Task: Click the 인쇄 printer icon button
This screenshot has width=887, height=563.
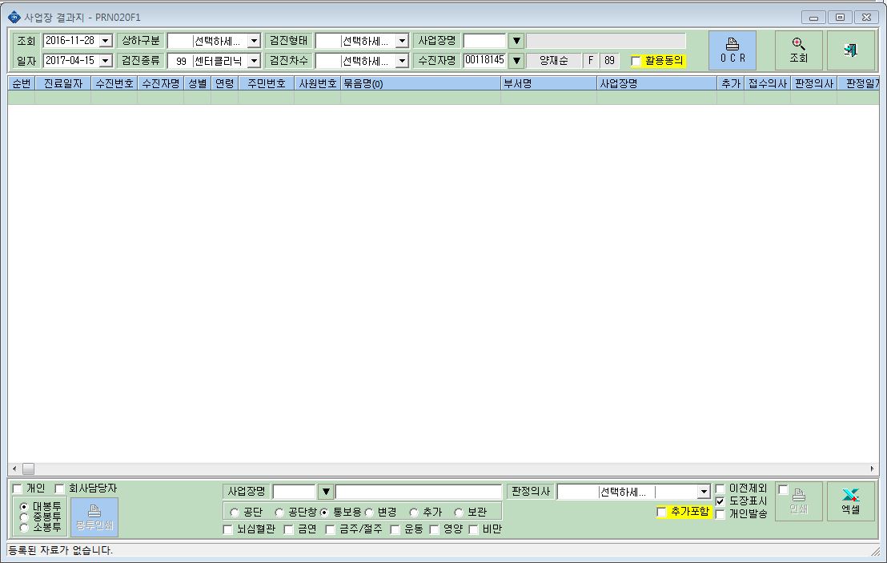Action: pyautogui.click(x=798, y=501)
